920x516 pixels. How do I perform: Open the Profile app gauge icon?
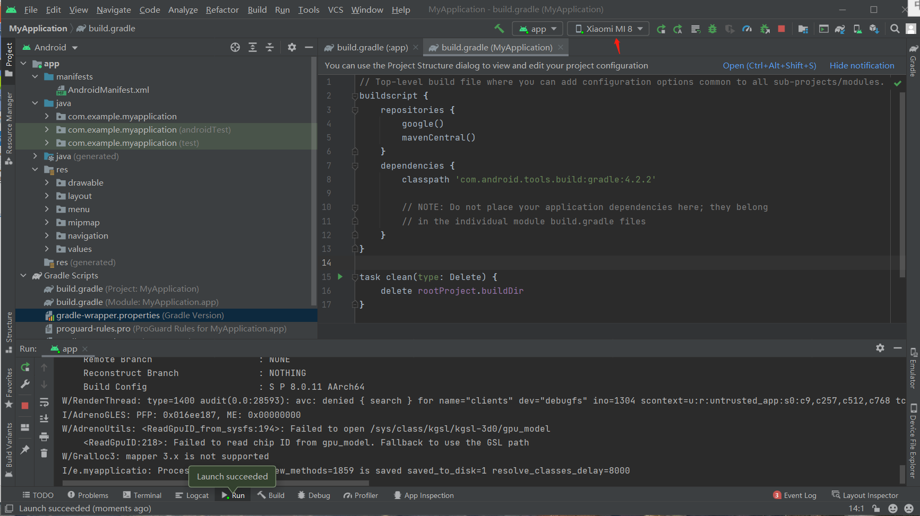point(747,29)
